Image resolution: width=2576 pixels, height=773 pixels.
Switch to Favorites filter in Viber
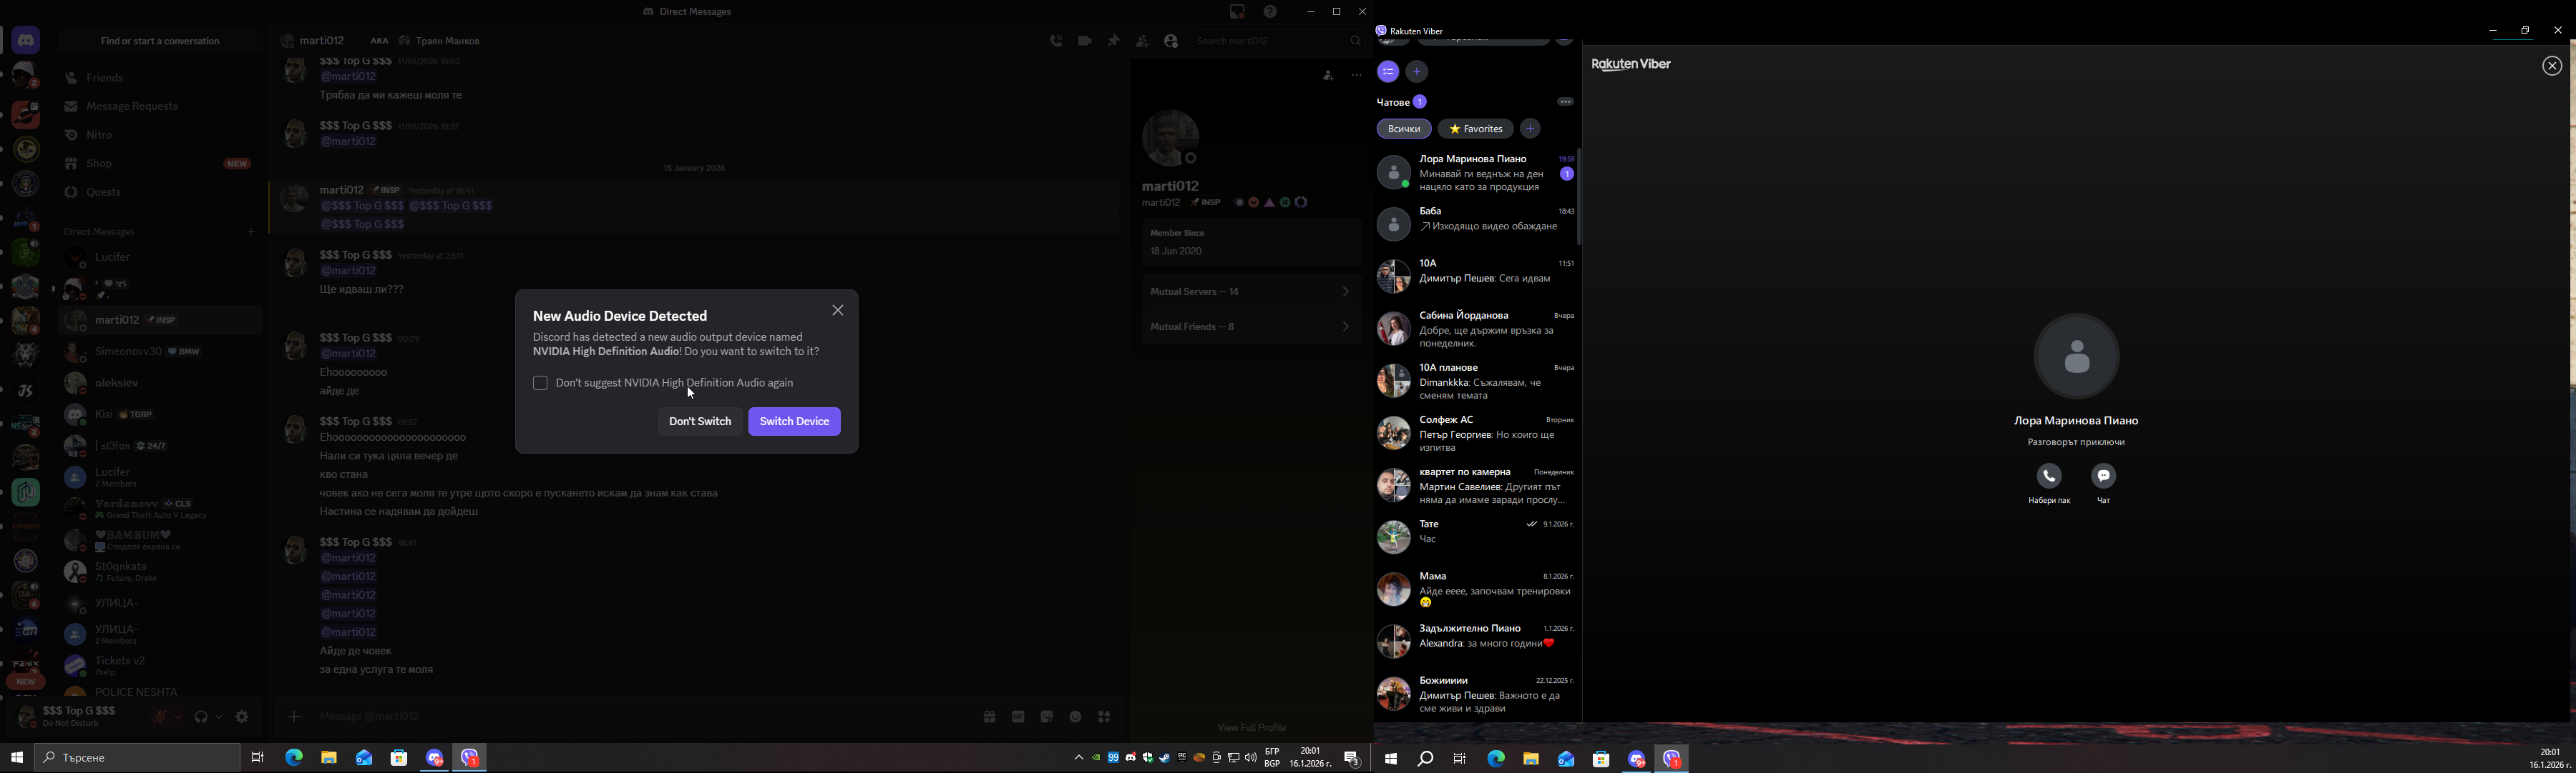click(1475, 129)
